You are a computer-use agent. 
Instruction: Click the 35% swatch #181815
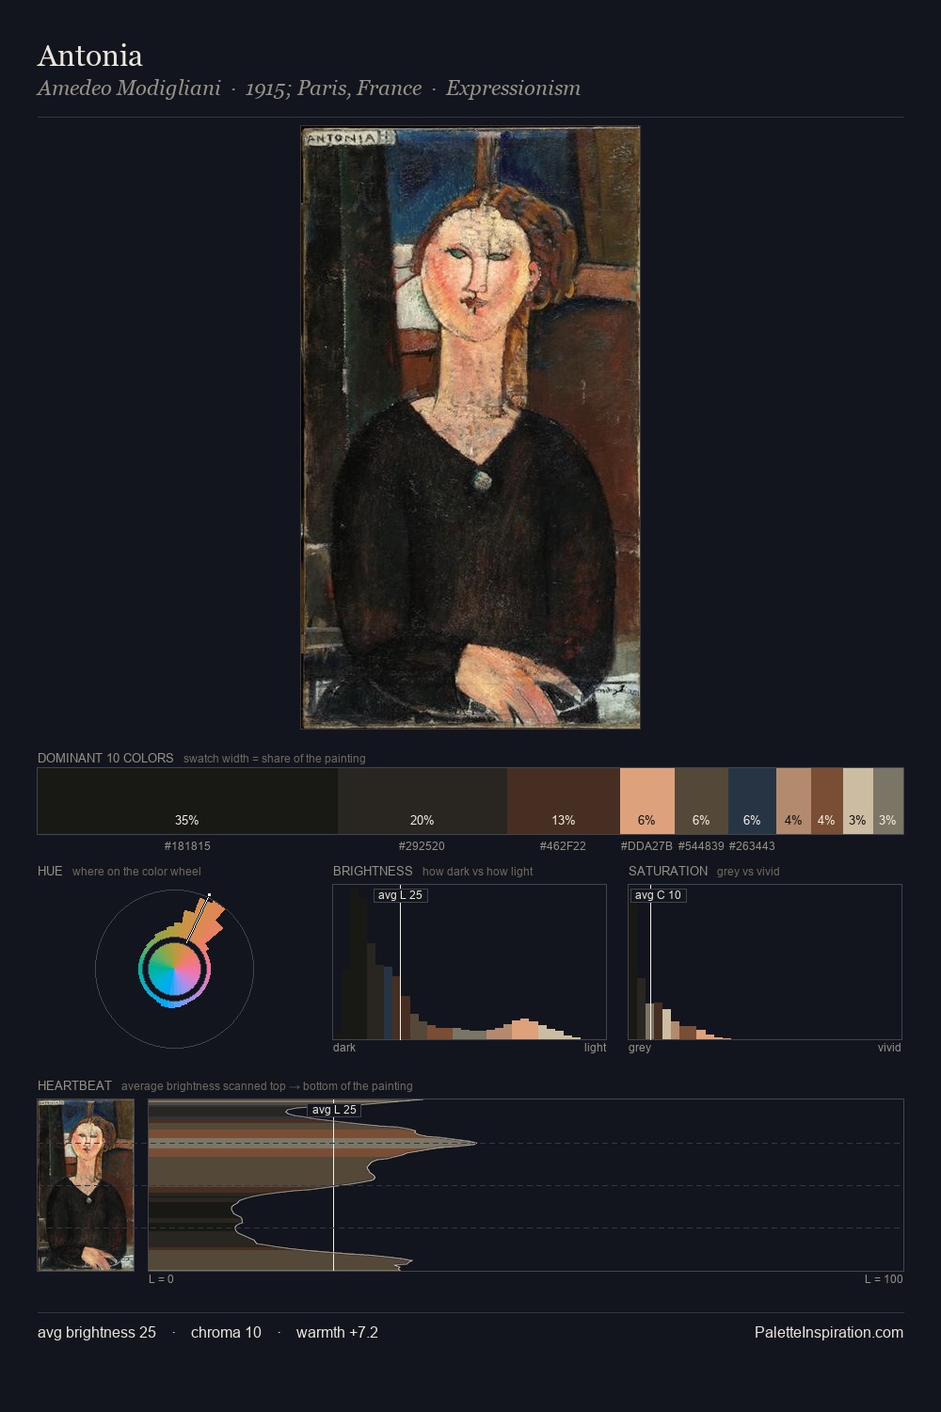tap(187, 801)
